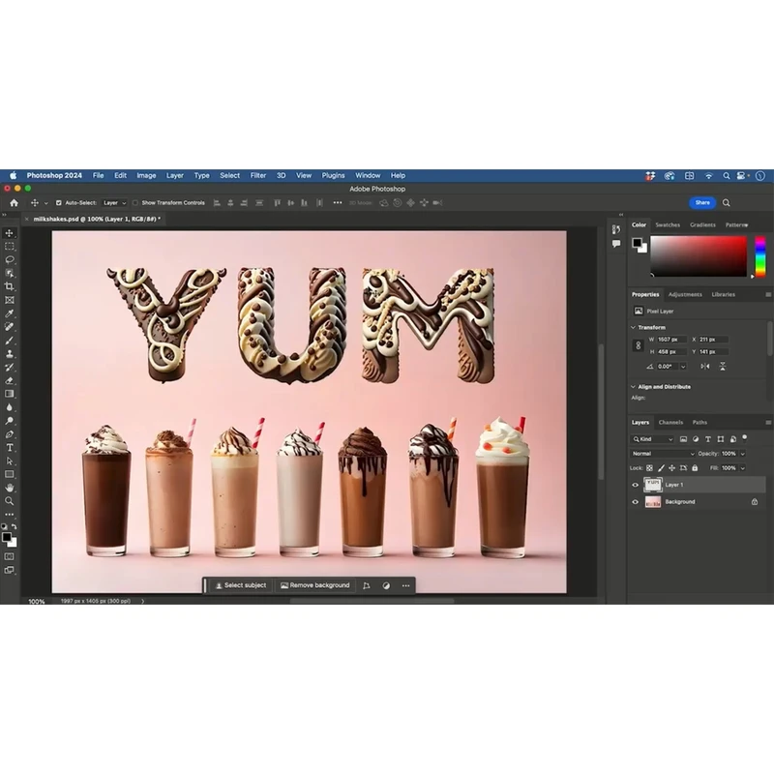774x774 pixels.
Task: Select the Eyedropper tool
Action: point(10,314)
